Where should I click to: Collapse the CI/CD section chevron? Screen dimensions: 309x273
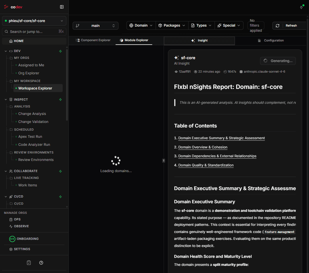(x=6, y=197)
